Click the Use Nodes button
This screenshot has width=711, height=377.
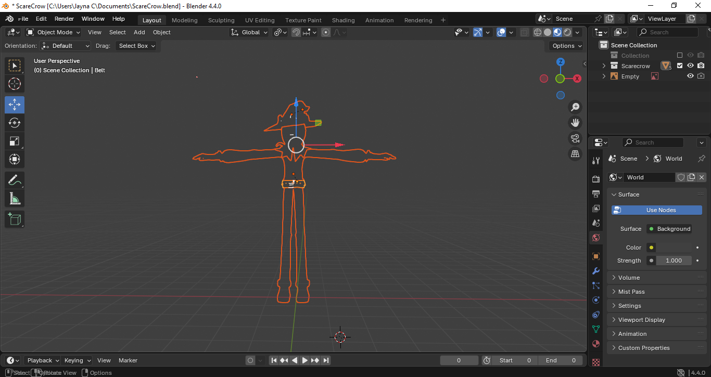[657, 210]
